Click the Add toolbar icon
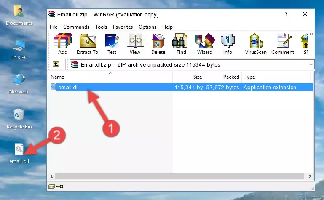Viewport: 324px width, 200px height. pos(62,44)
